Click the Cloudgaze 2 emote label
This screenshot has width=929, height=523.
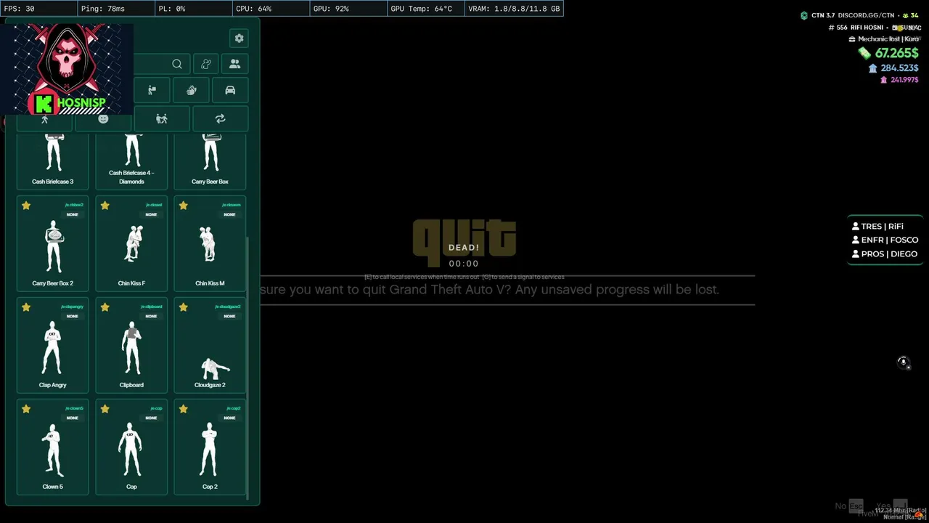(210, 385)
